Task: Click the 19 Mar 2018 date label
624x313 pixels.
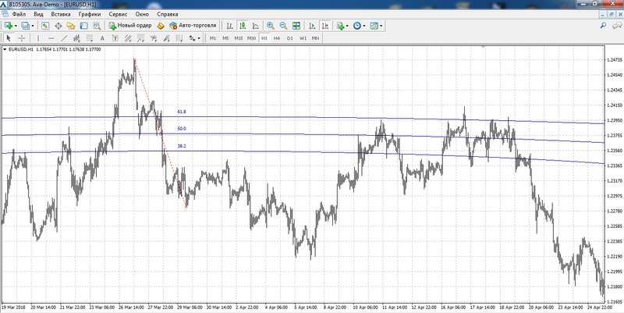Action: pyautogui.click(x=12, y=308)
